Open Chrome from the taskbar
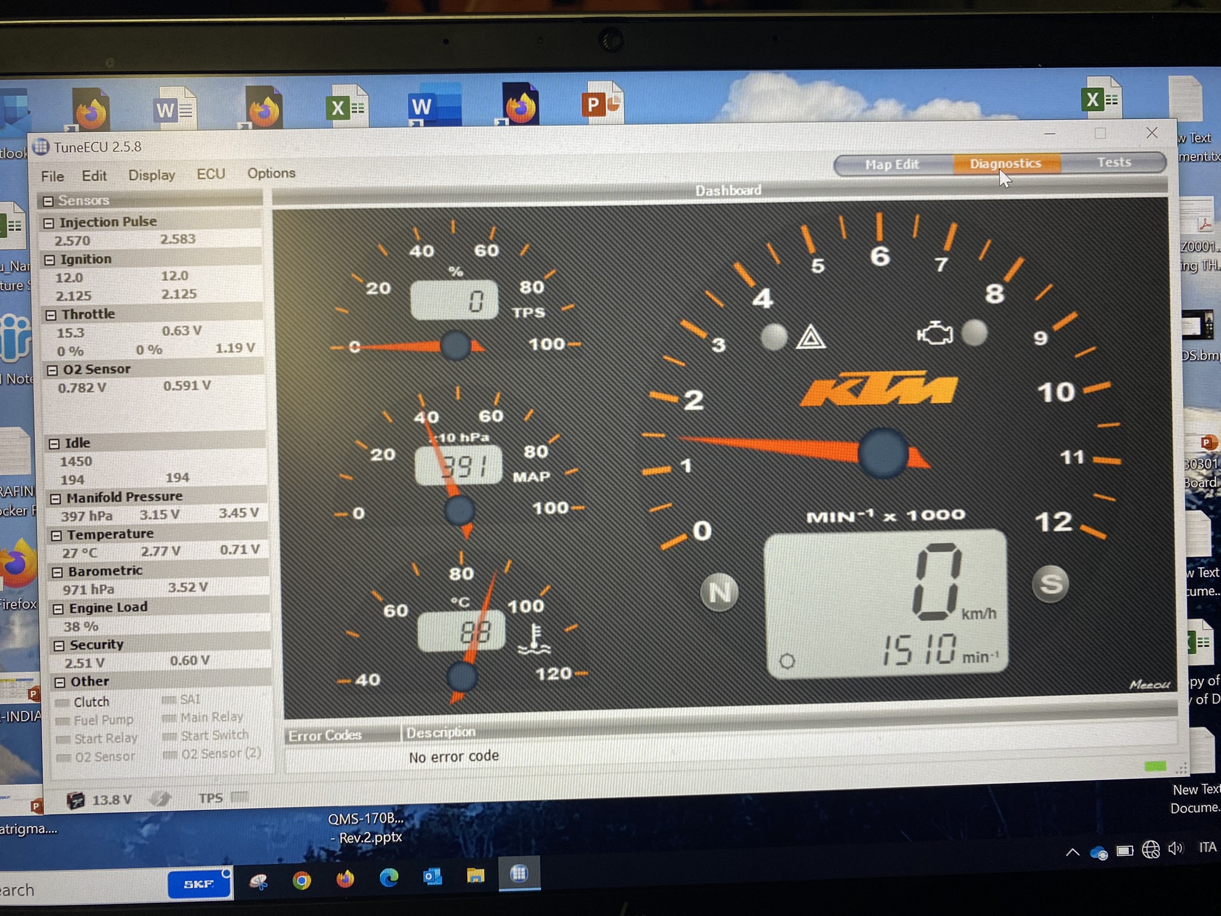 click(x=302, y=880)
